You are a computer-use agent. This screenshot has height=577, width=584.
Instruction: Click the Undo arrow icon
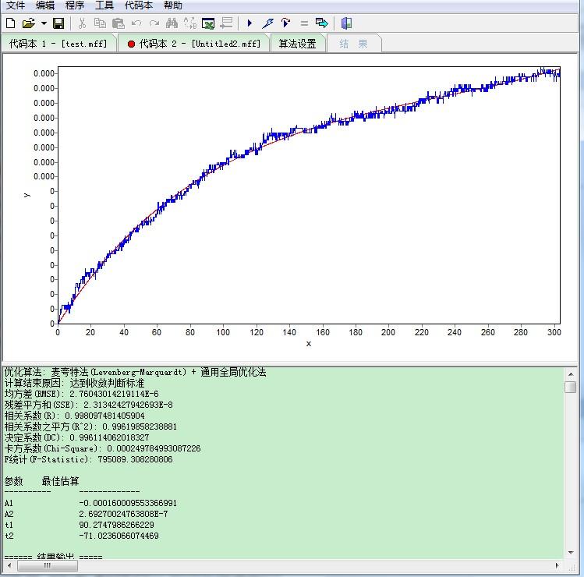136,23
